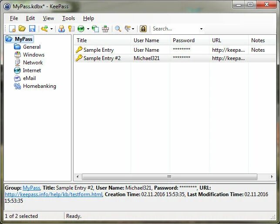Open the Show Entries dropdown arrow
This screenshot has width=280, height=224.
(133, 29)
